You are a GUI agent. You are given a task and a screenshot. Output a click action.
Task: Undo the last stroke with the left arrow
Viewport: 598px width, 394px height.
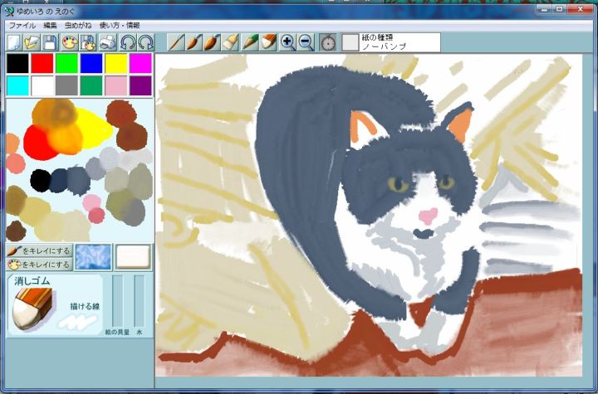coord(128,42)
